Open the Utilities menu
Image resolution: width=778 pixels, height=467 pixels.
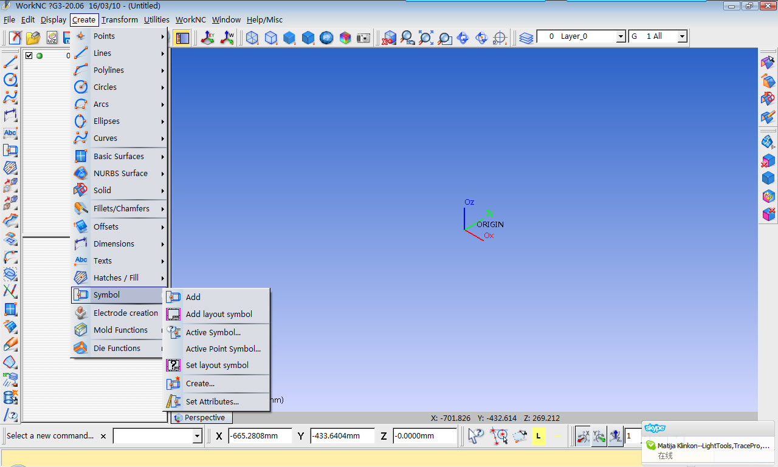157,19
